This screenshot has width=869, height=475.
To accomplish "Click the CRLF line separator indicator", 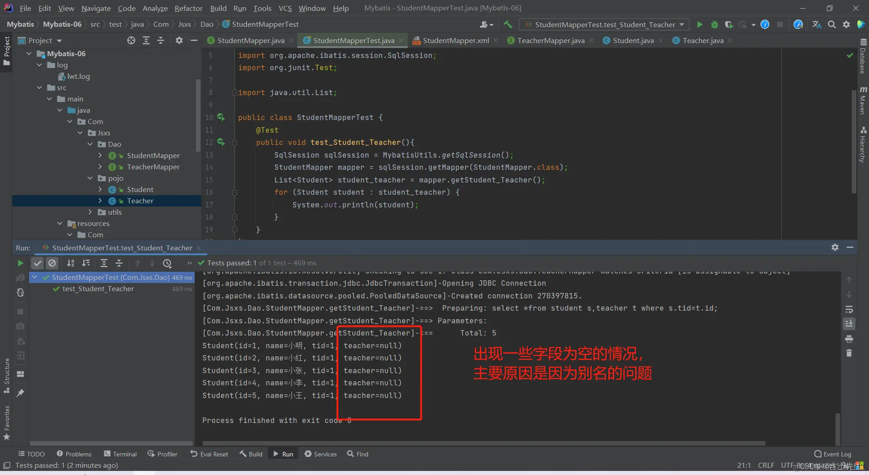I will (766, 465).
